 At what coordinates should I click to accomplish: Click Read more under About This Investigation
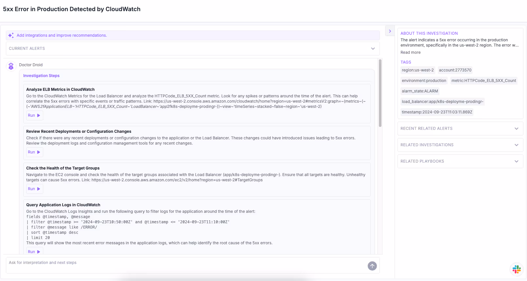coord(410,52)
